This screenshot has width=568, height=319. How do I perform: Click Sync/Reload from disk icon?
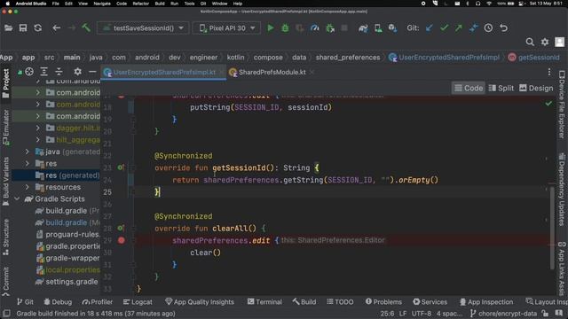(37, 28)
